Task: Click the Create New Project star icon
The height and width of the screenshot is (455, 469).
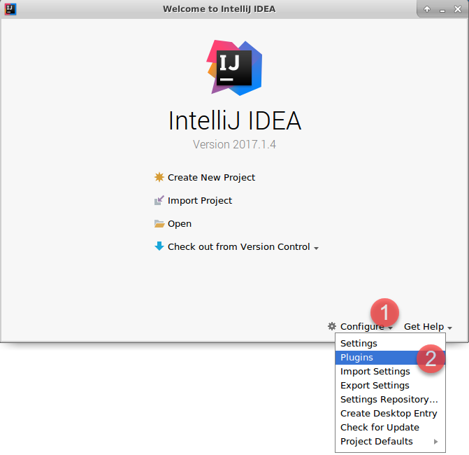Action: (159, 177)
